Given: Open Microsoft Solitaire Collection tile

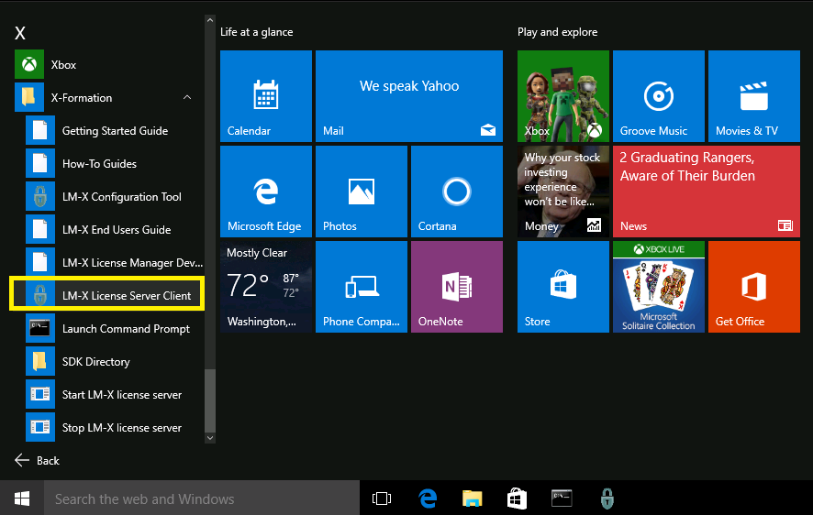Looking at the screenshot, I should [659, 287].
